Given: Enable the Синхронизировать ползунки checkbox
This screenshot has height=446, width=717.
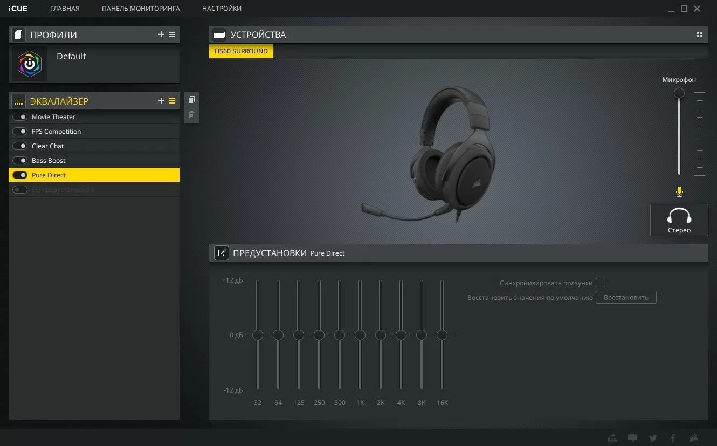Looking at the screenshot, I should tap(601, 283).
